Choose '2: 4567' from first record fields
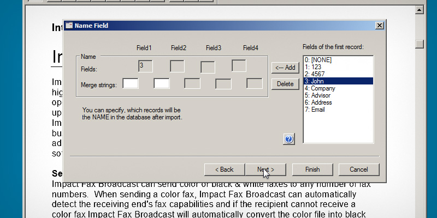Image resolution: width=437 pixels, height=218 pixels. click(315, 74)
